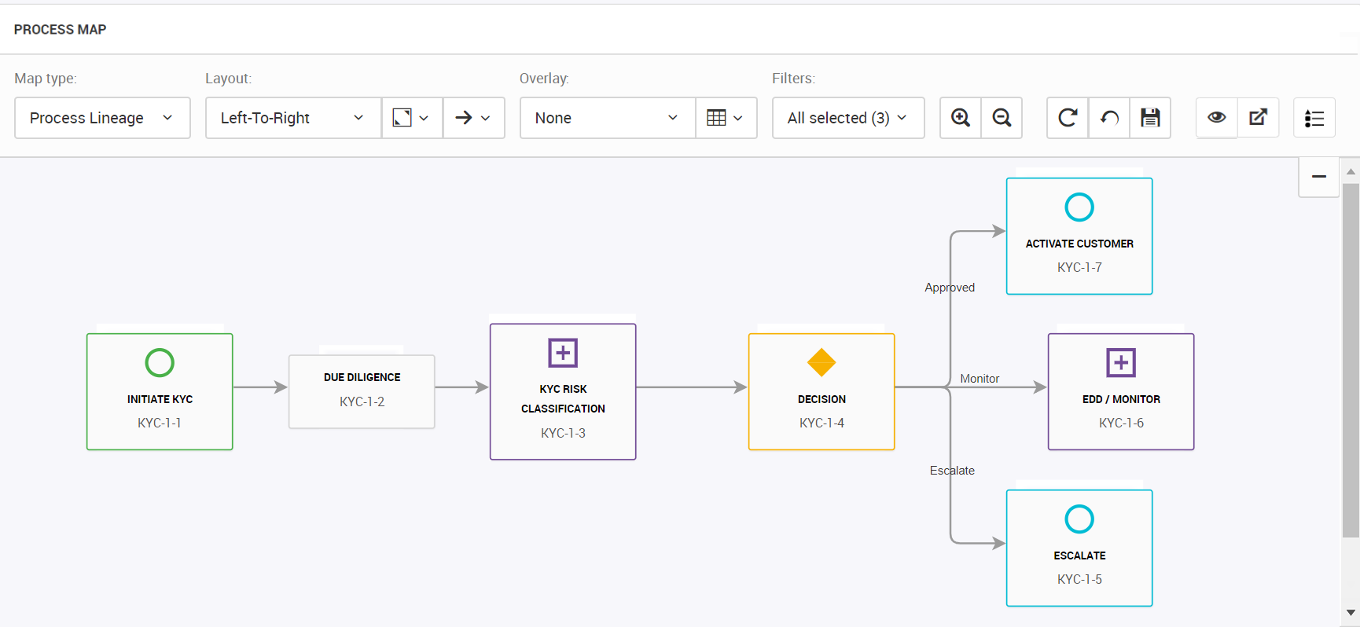Screen dimensions: 1360x627
Task: Select the DECISION node
Action: point(822,391)
